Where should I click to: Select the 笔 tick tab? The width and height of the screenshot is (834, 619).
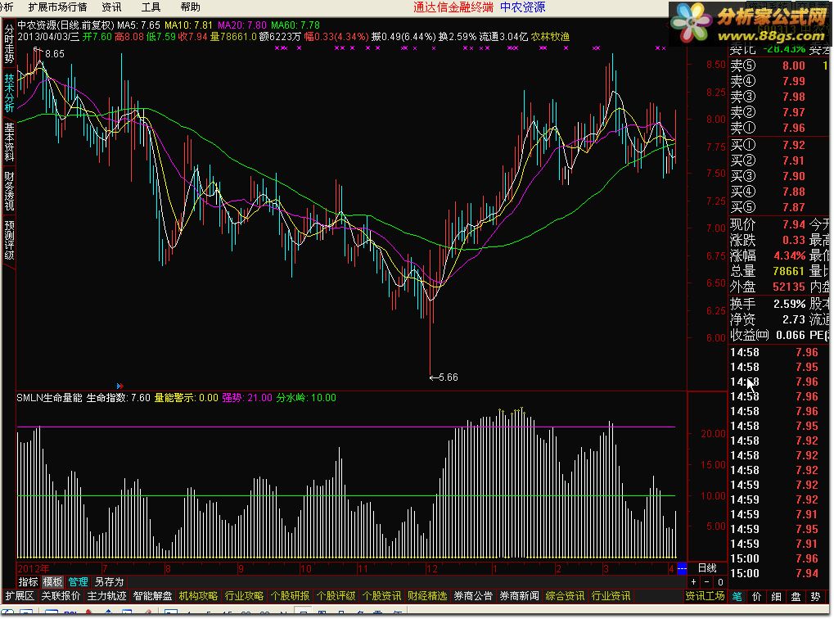click(737, 597)
